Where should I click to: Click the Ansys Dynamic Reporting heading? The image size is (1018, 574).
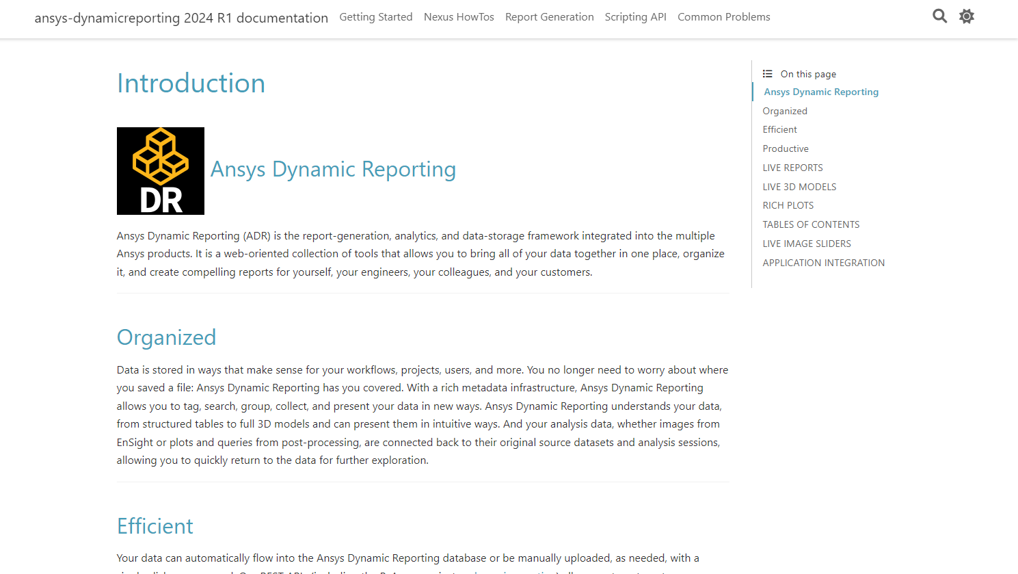(333, 169)
